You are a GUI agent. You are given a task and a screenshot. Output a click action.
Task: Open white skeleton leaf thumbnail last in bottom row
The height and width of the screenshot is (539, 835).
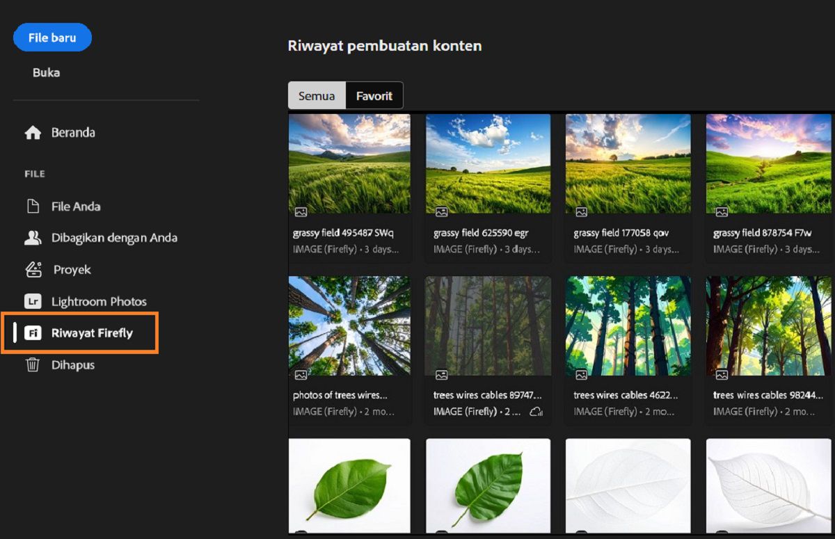769,486
